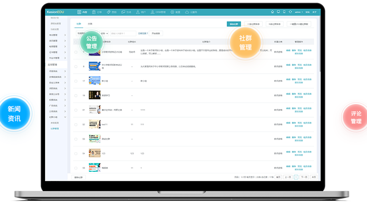
Task: Click the orange 社群管理 circle badge
Action: click(245, 42)
